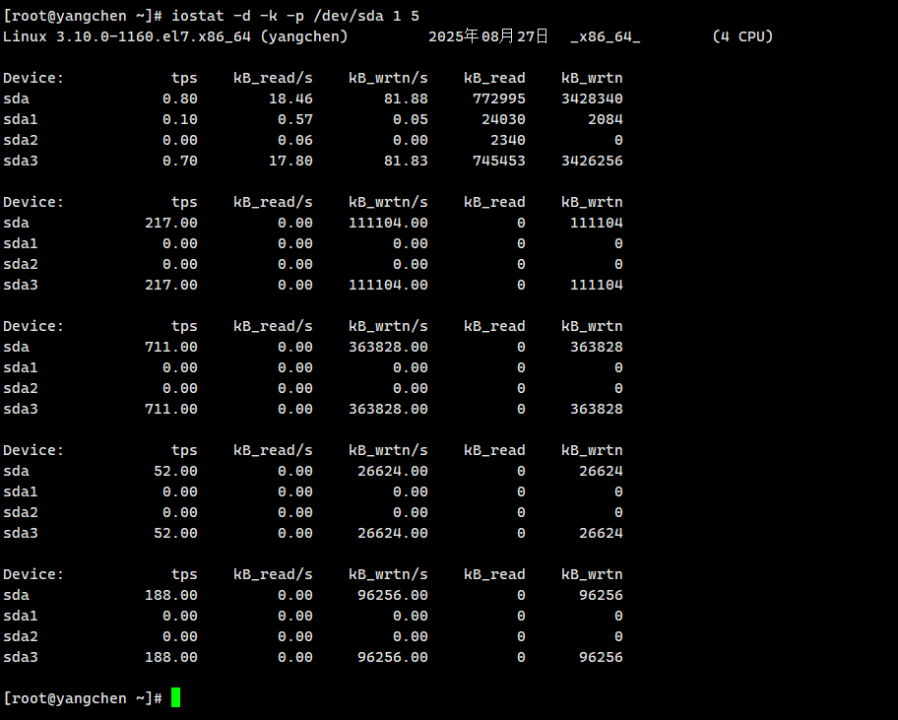Click the sda1 kB_read value '24030'
The width and height of the screenshot is (898, 720).
point(503,119)
